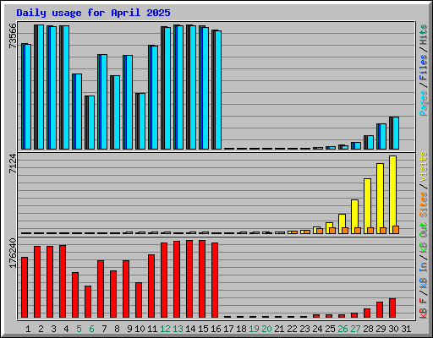433x338 pixels.
Task: Click the 73566 y-axis value
Action: tap(13, 35)
